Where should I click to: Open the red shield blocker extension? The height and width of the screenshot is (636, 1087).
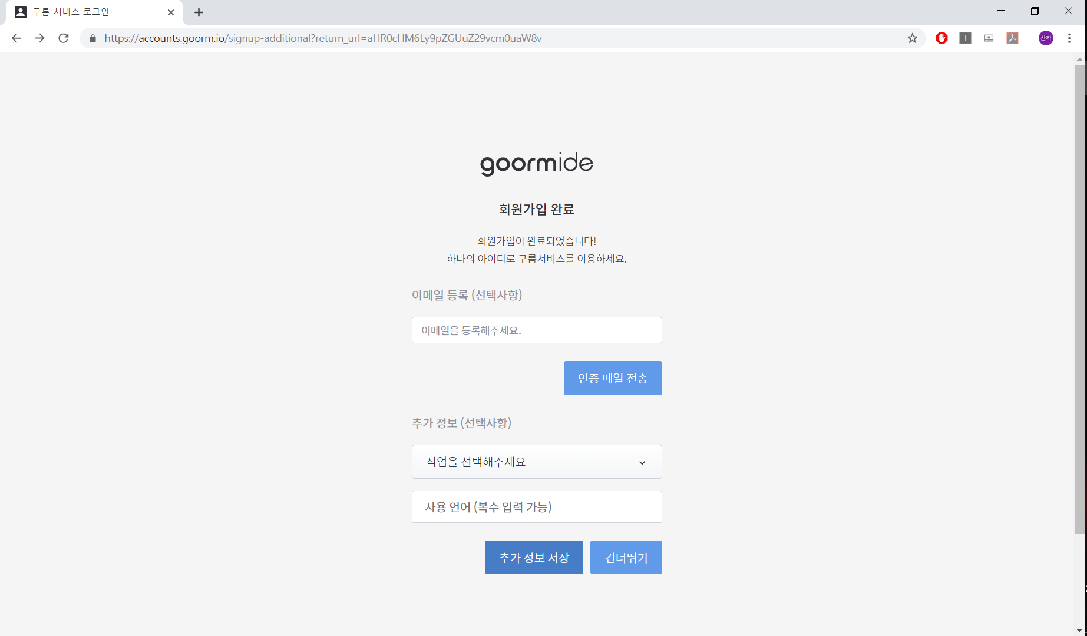pos(941,38)
